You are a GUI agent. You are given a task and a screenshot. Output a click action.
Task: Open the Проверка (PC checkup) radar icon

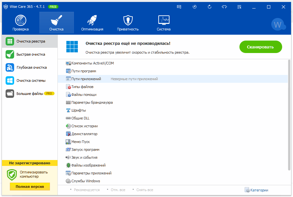pos(20,21)
